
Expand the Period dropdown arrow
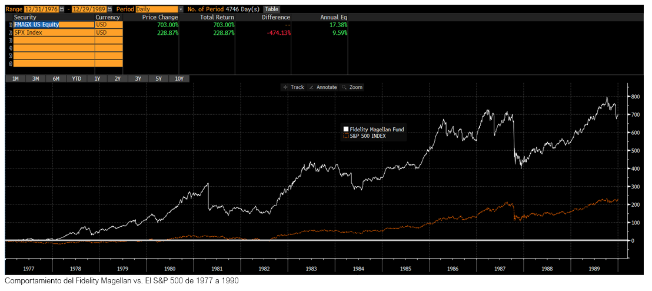tap(181, 9)
